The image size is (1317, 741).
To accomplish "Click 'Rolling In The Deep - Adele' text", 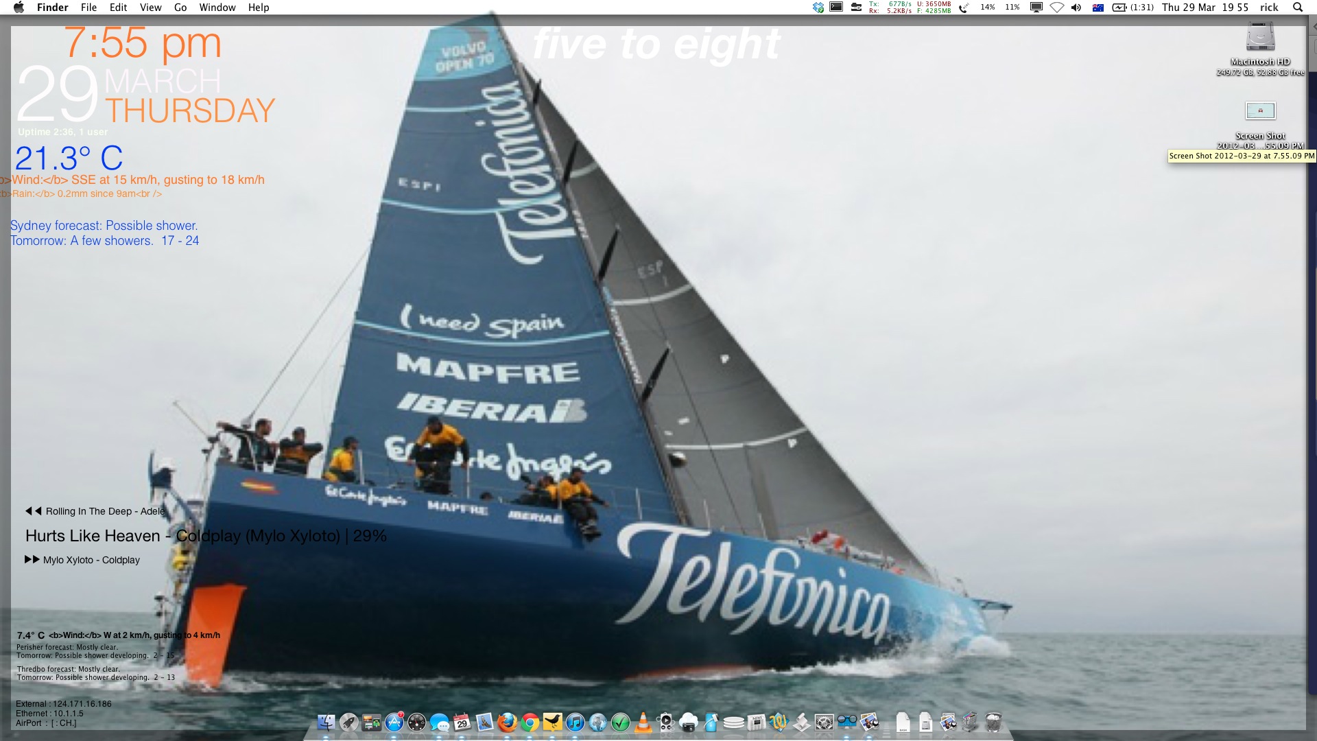I will pyautogui.click(x=105, y=511).
